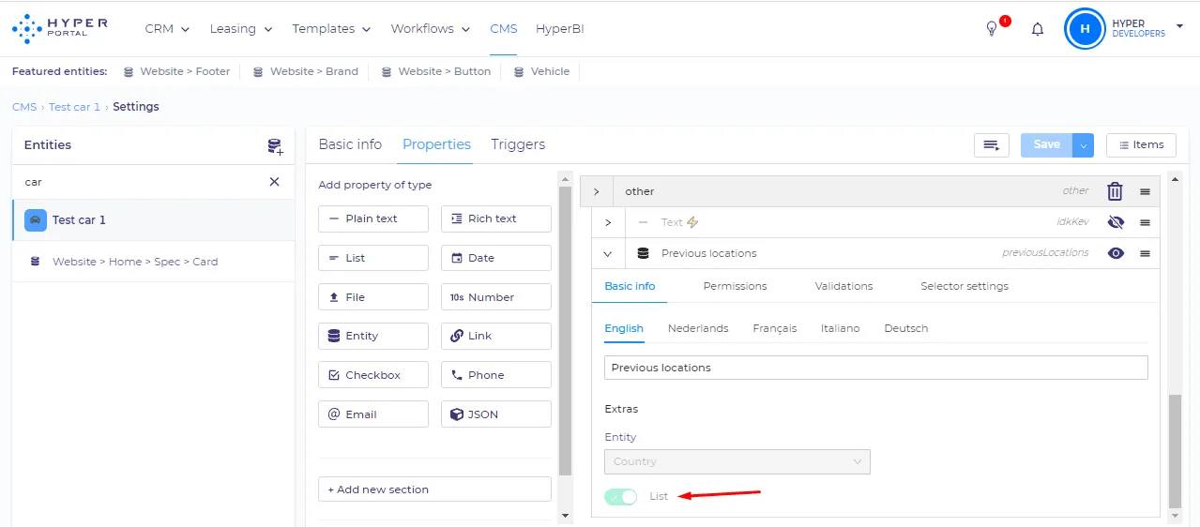Click the Hyper Portal logo
The width and height of the screenshot is (1200, 527).
coord(59,28)
